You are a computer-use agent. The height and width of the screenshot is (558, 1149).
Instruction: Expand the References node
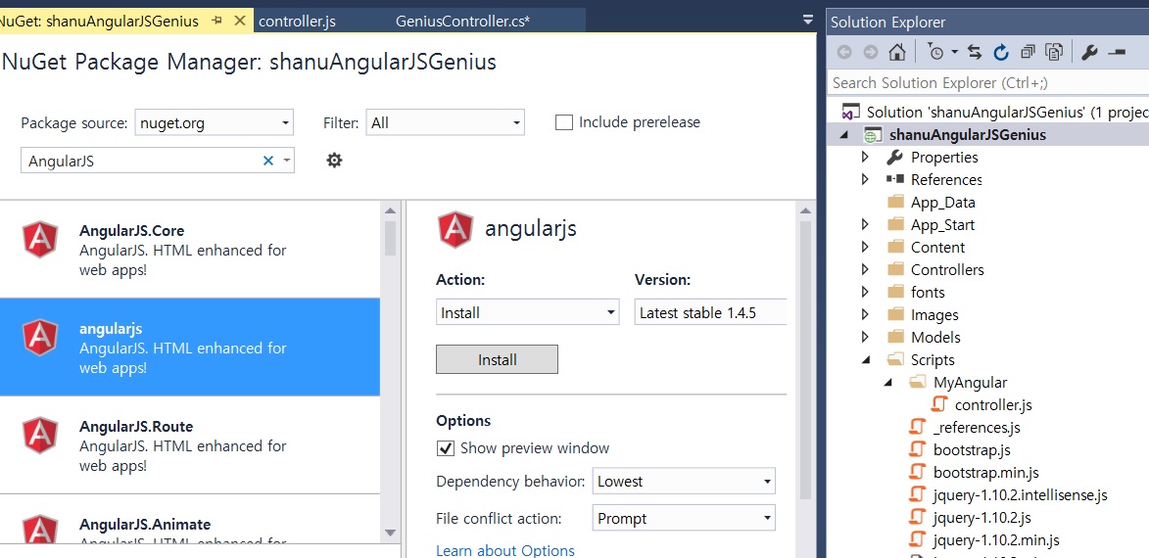(x=865, y=179)
